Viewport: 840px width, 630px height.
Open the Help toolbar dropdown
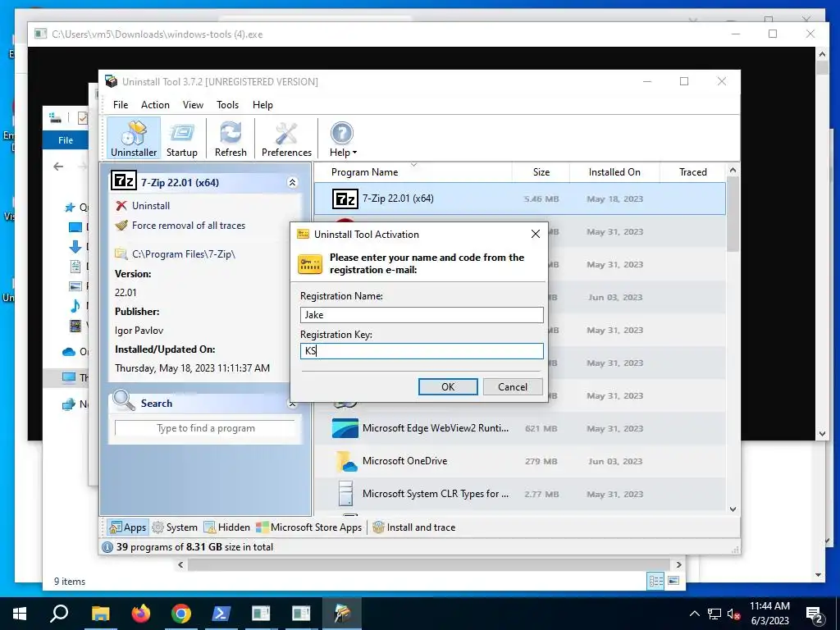tap(342, 139)
